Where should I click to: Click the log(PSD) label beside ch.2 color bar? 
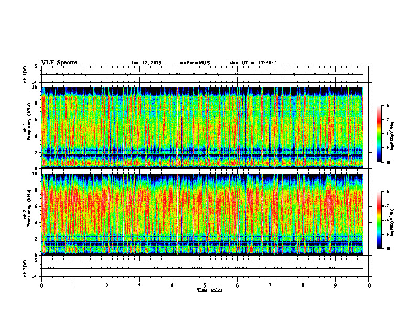point(392,223)
